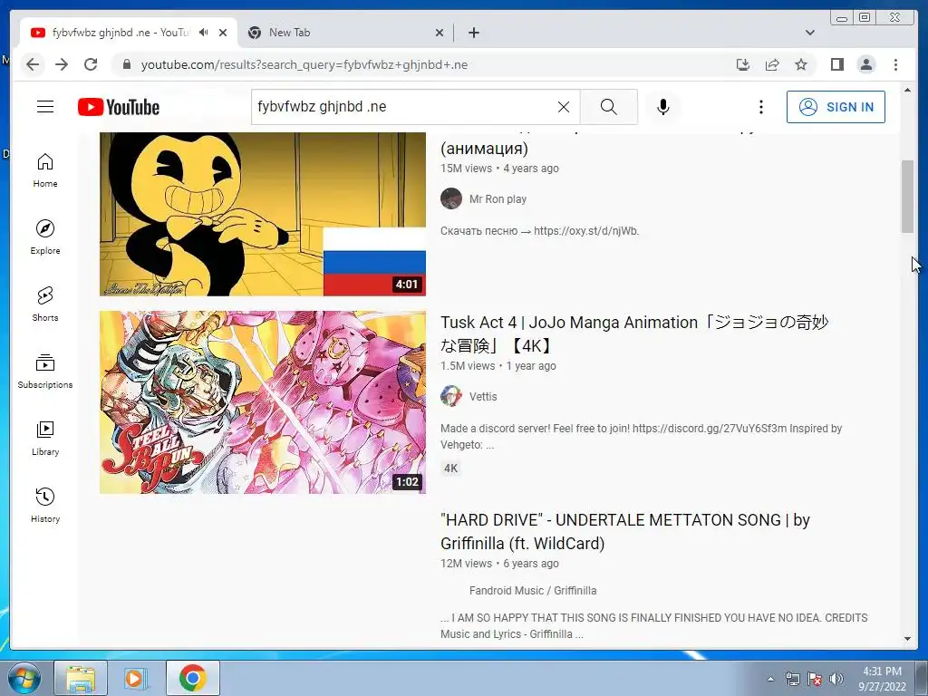
Task: Open Shorts in the sidebar
Action: click(45, 304)
